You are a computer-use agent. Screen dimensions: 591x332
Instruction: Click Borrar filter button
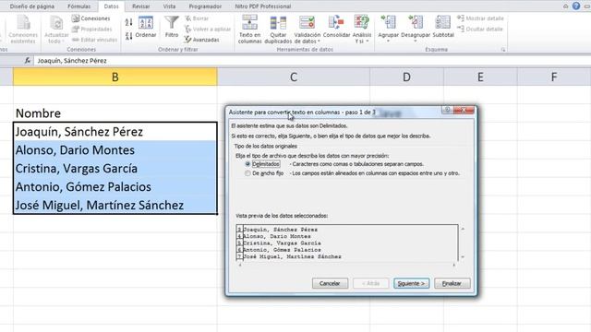click(x=197, y=18)
